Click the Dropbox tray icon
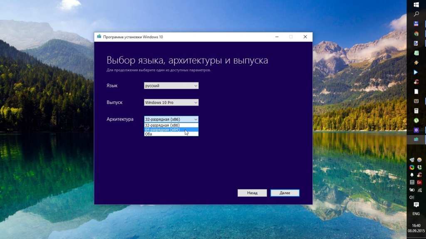The image size is (426, 239). click(x=419, y=167)
